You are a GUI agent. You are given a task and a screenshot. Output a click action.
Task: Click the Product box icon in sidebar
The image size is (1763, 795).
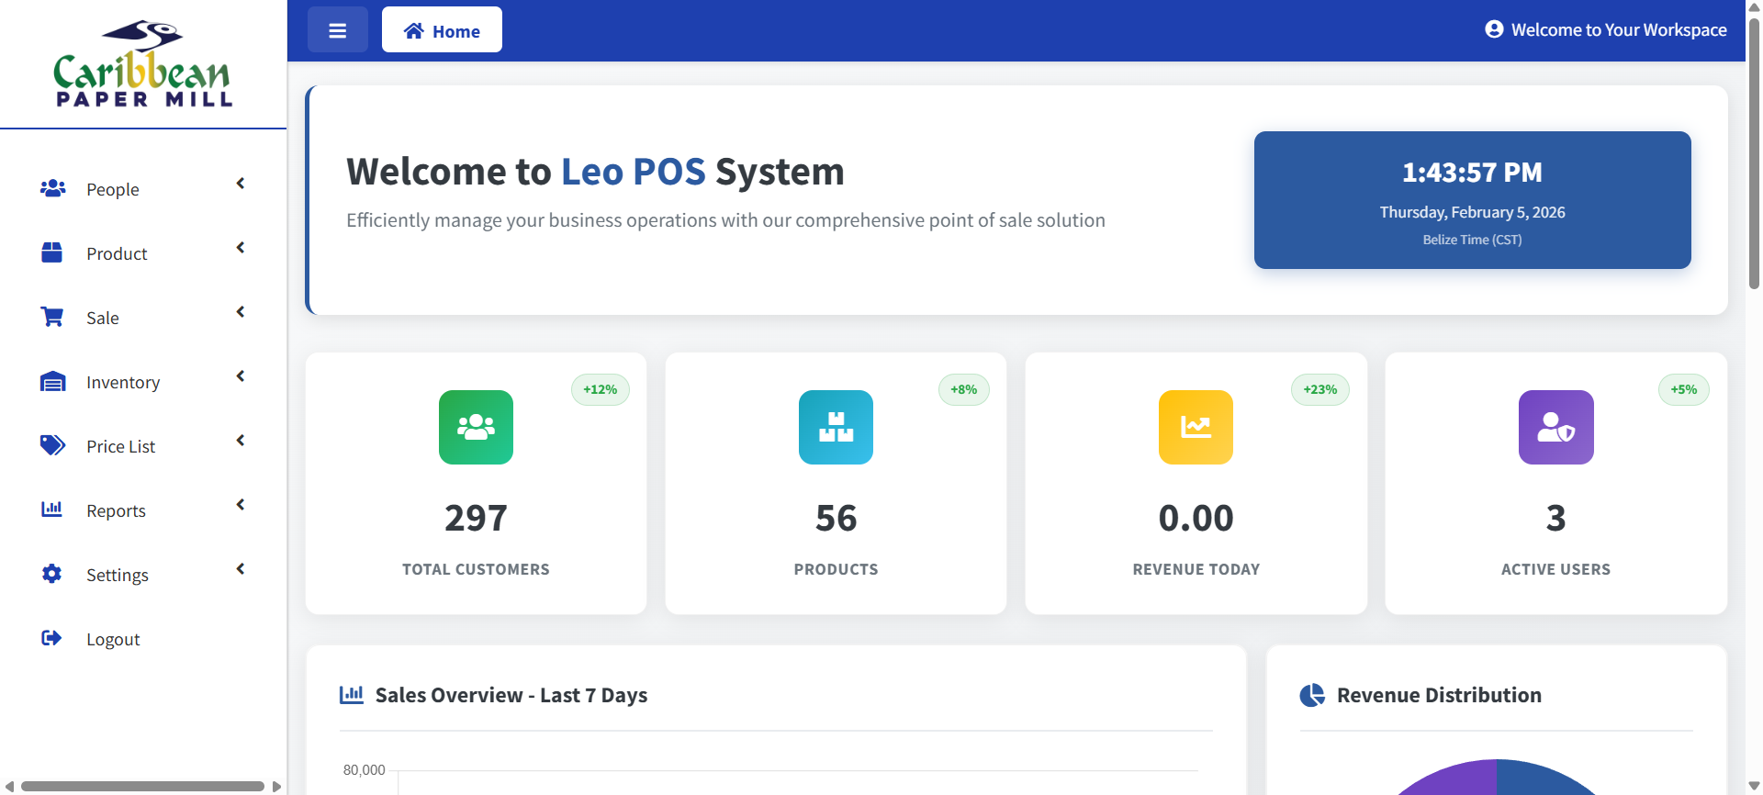click(x=52, y=252)
